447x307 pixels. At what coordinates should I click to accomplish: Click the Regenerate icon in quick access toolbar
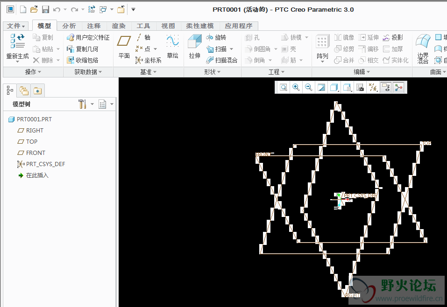pos(92,9)
